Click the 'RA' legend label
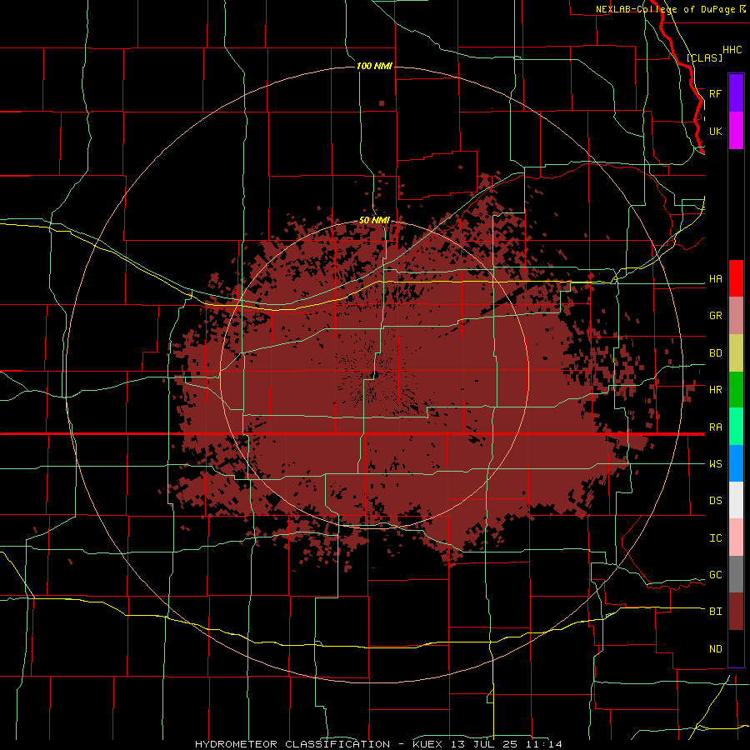Screen dimensions: 750x750 pos(715,427)
